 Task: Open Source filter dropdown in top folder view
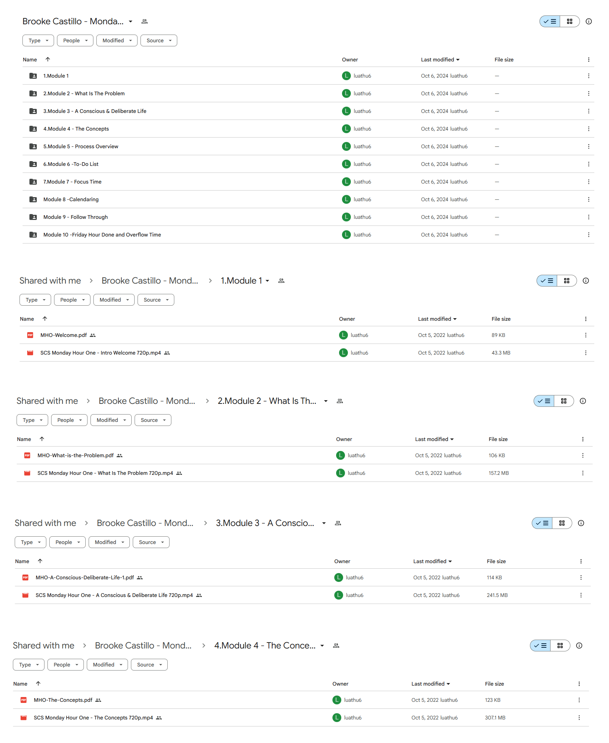pyautogui.click(x=159, y=40)
